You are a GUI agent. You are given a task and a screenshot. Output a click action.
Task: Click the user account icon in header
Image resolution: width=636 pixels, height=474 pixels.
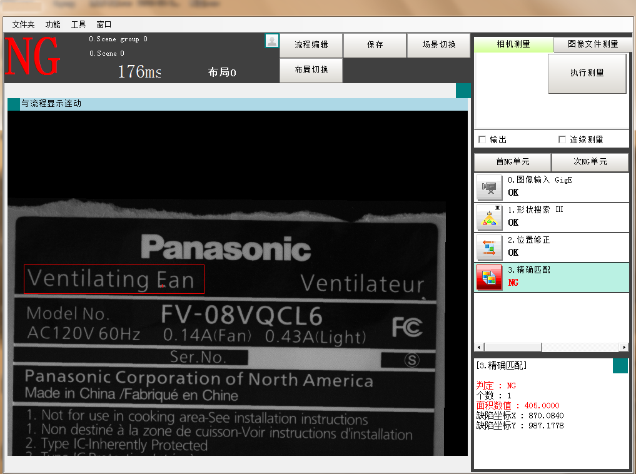272,41
